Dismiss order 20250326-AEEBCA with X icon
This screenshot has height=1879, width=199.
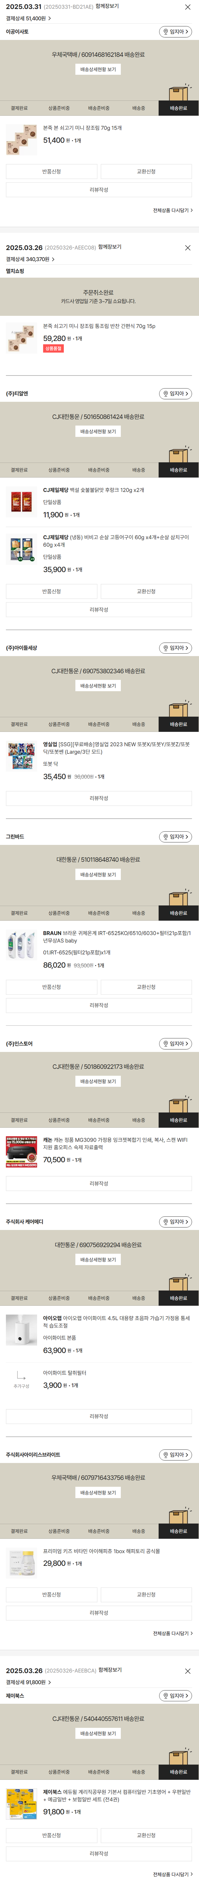tap(187, 1670)
